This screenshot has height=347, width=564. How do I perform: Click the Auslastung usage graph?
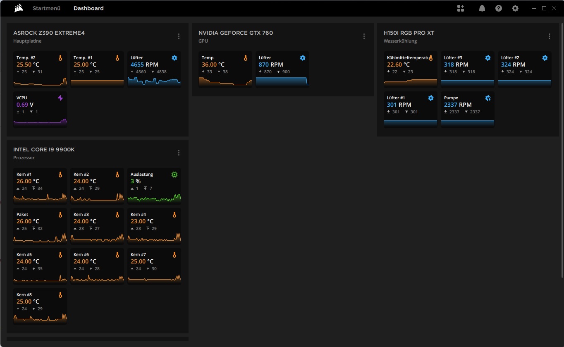(154, 199)
